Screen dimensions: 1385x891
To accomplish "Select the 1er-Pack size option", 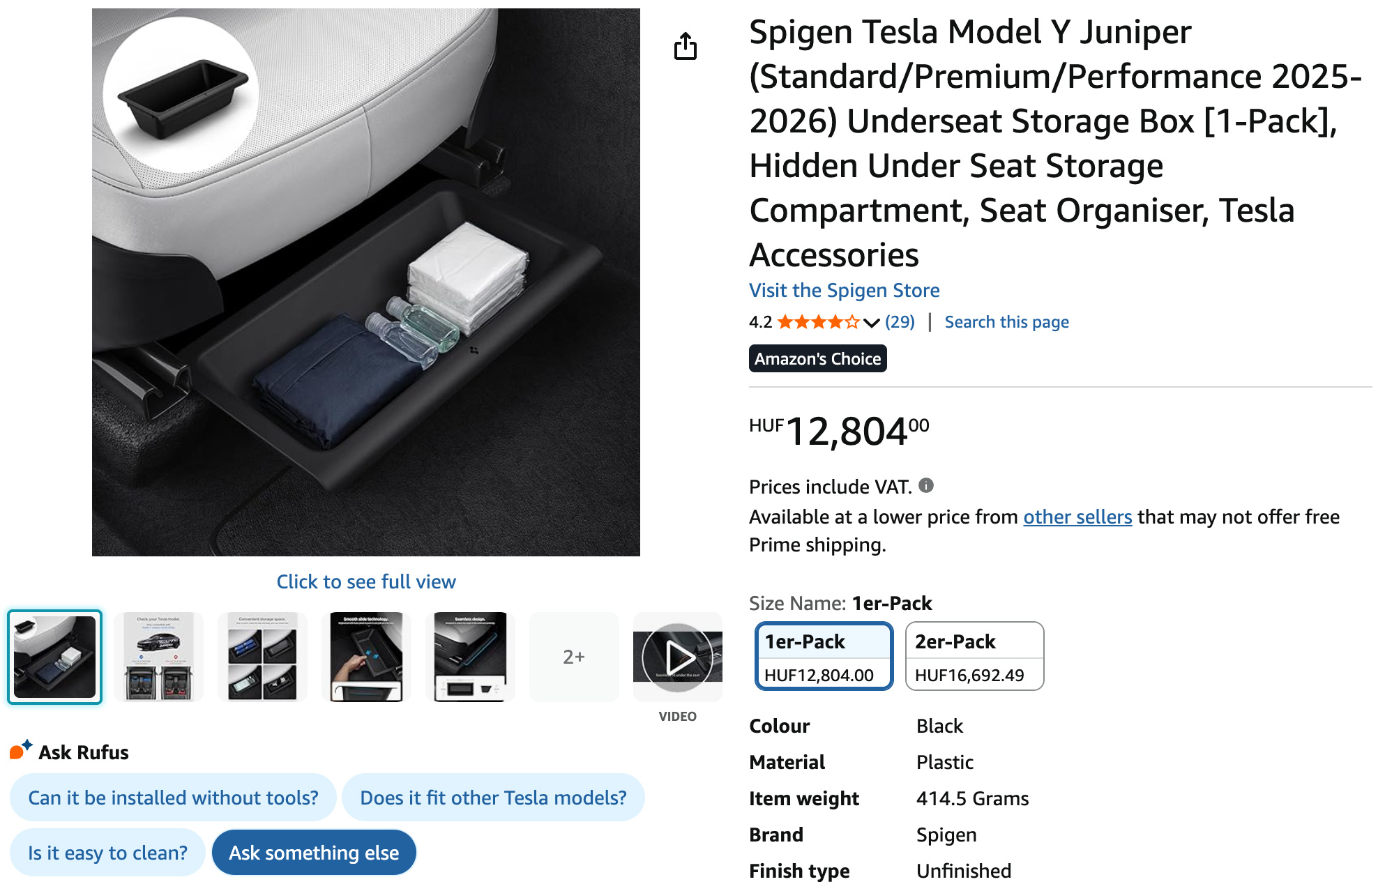I will pyautogui.click(x=824, y=656).
